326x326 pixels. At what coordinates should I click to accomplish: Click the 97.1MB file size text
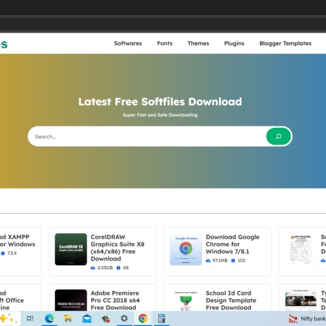[x=220, y=260]
